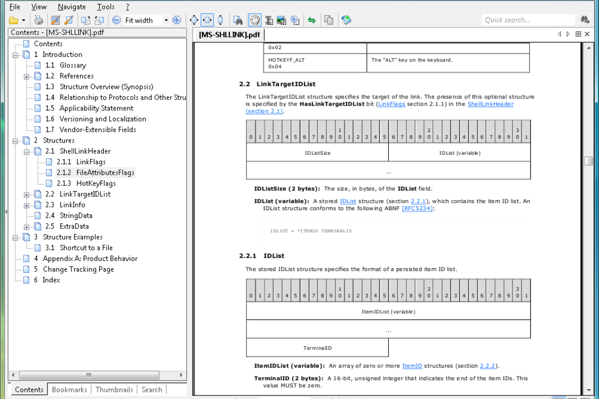The width and height of the screenshot is (599, 399).
Task: Click the Print icon in toolbar
Action: pyautogui.click(x=39, y=20)
